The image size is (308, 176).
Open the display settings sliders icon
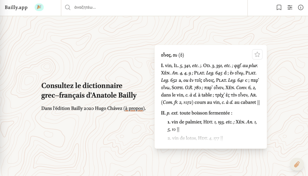pos(290,8)
